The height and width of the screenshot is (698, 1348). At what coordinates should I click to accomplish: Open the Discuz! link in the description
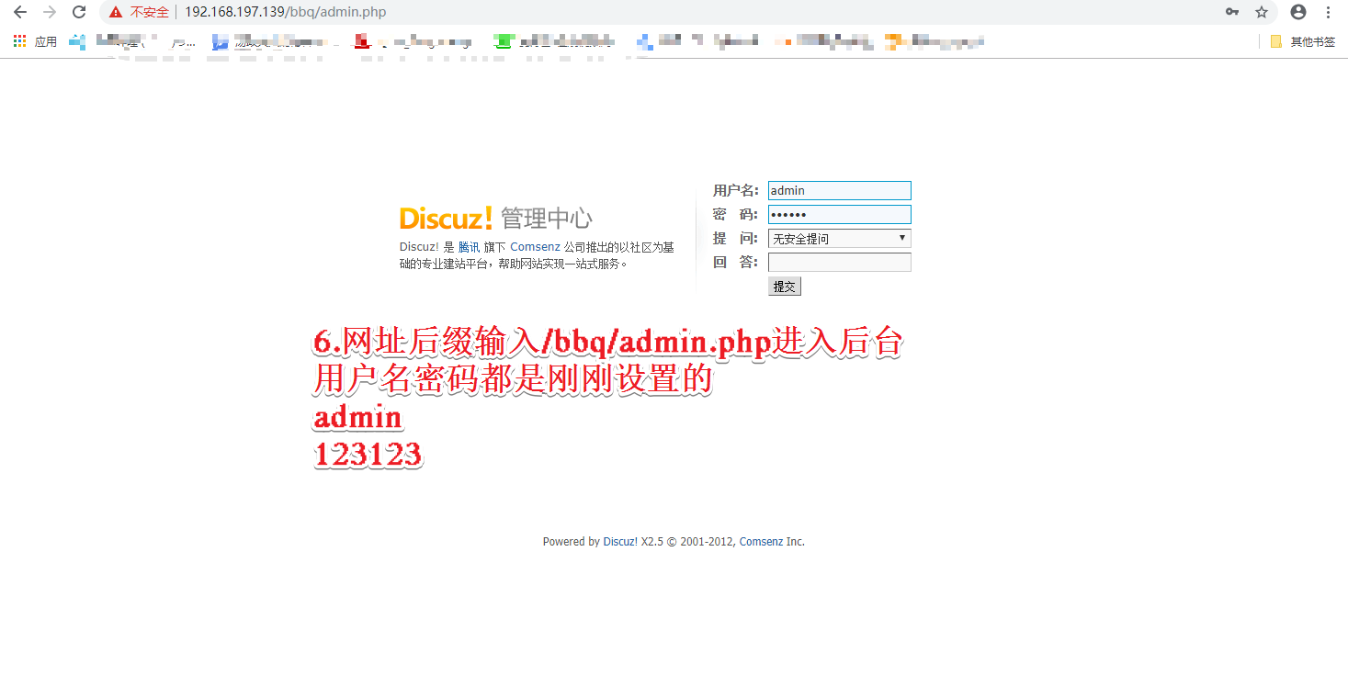[419, 247]
